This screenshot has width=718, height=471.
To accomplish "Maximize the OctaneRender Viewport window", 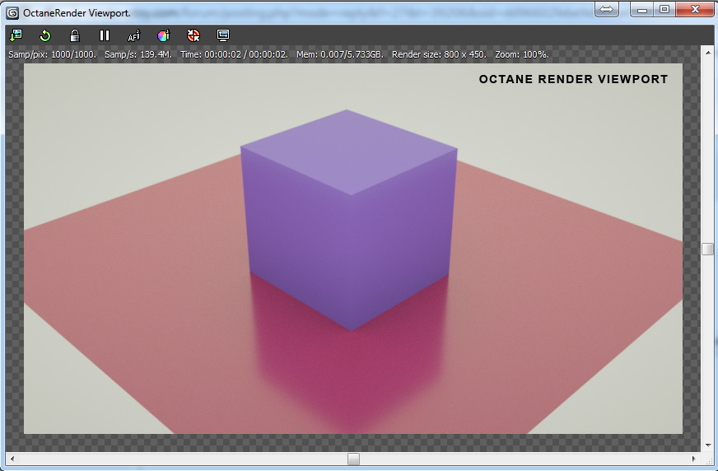I will pyautogui.click(x=664, y=9).
